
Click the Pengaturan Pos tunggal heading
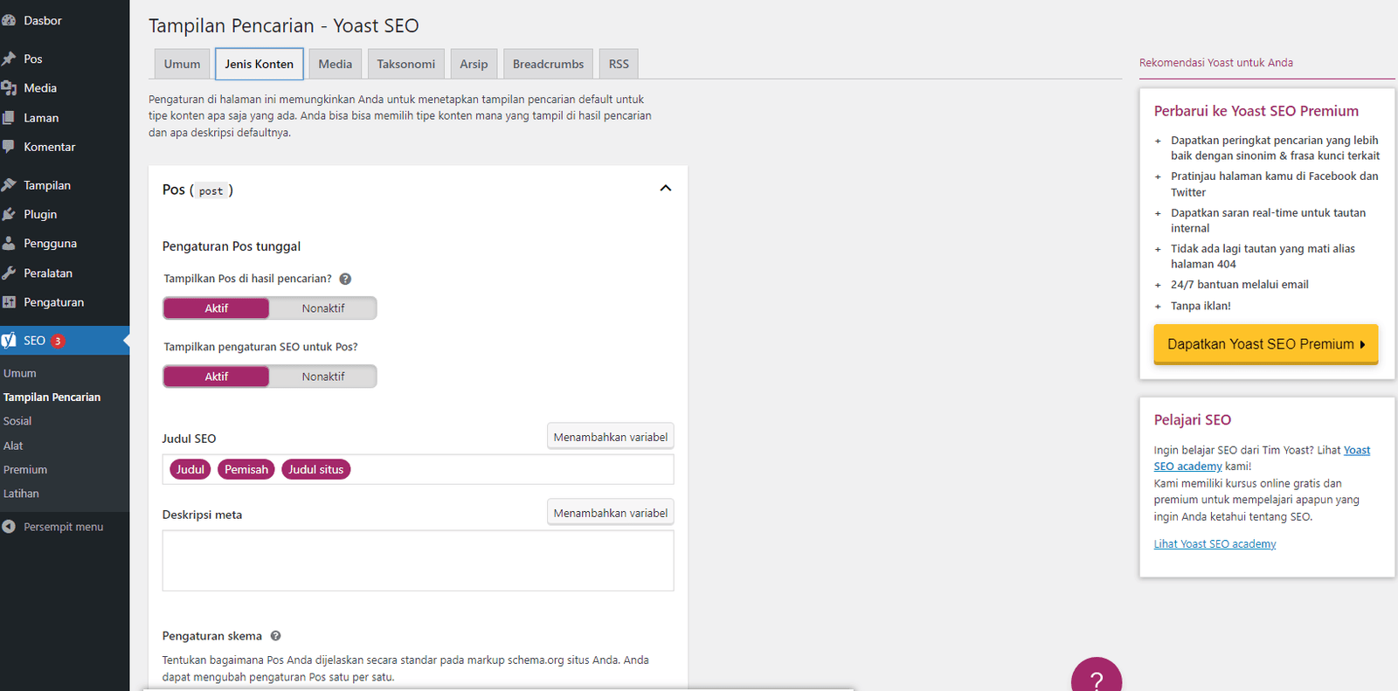[x=232, y=246]
